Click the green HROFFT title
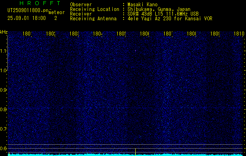Screen dimensions: 246x156 click(x=40, y=3)
